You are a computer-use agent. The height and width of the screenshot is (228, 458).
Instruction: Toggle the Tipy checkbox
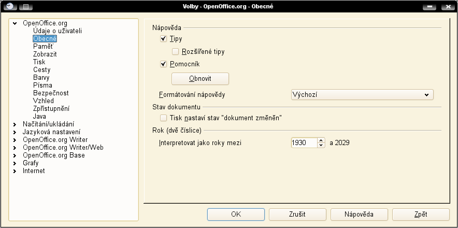coord(163,38)
